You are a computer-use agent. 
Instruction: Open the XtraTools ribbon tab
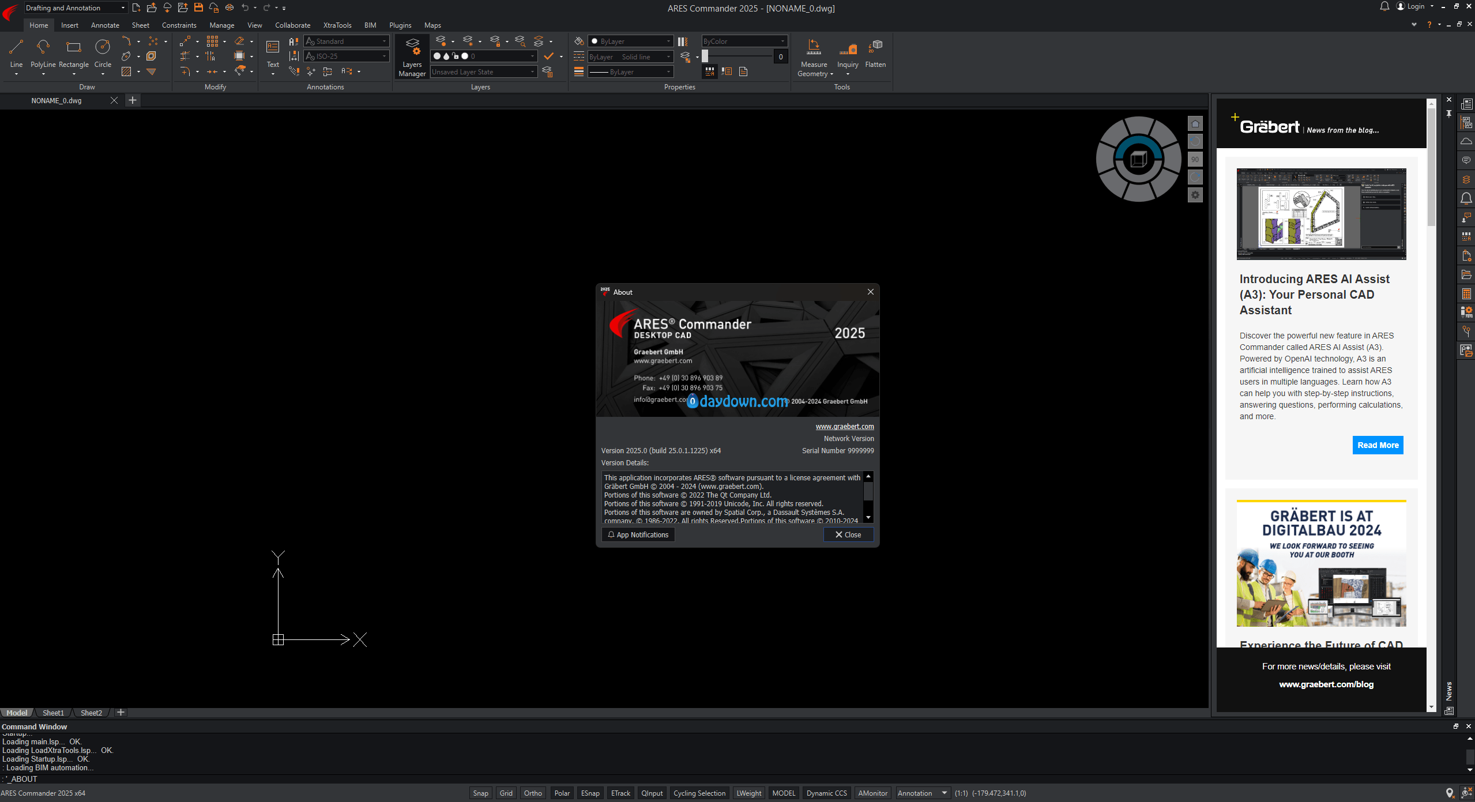(x=337, y=25)
